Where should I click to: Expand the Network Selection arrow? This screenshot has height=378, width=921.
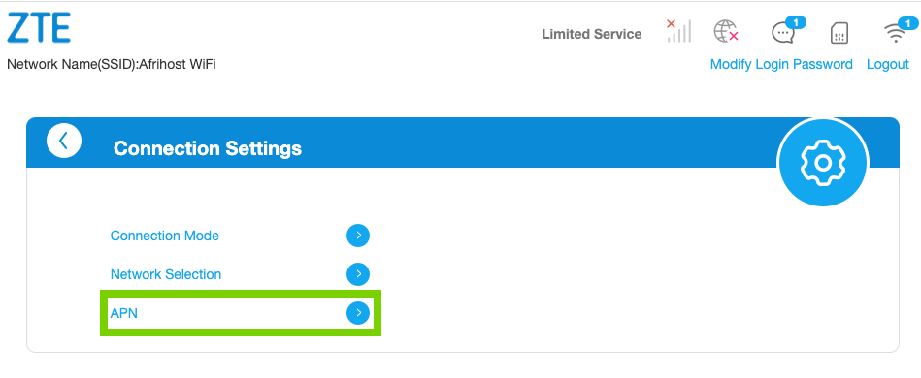click(358, 274)
